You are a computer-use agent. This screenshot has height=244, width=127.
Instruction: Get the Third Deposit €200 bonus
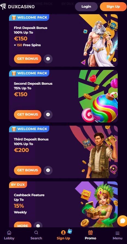[28, 170]
